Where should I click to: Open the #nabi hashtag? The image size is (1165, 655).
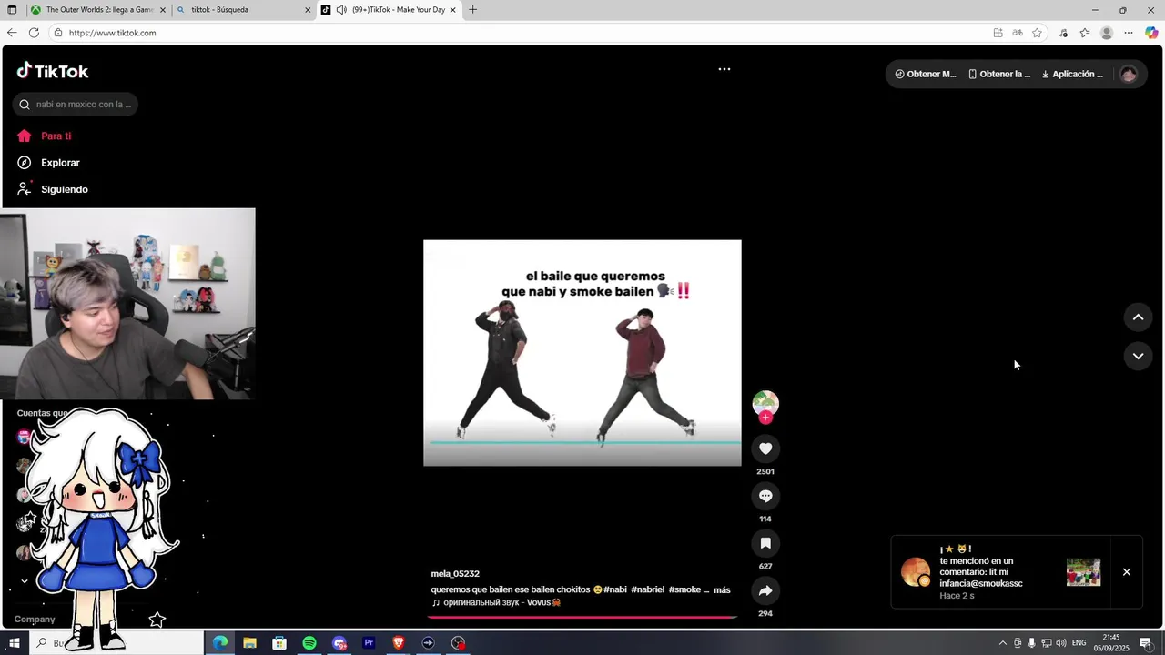pos(615,589)
